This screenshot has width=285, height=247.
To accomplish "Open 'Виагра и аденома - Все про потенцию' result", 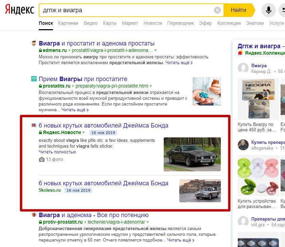I will coord(94,215).
